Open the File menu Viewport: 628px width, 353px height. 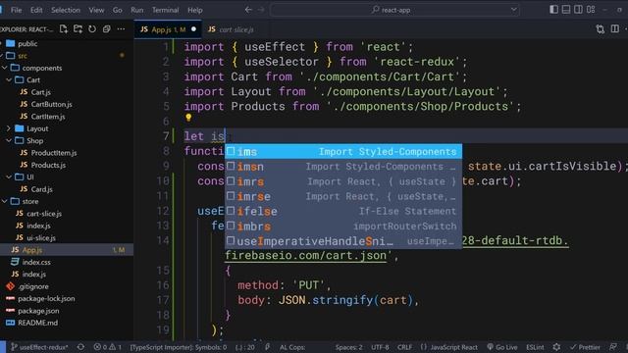pyautogui.click(x=16, y=10)
